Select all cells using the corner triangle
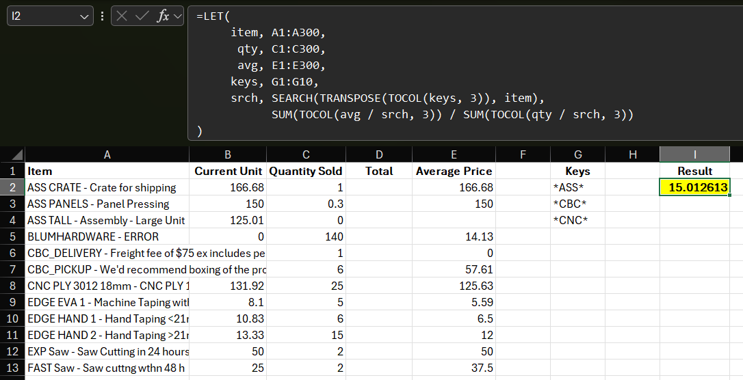 click(17, 154)
